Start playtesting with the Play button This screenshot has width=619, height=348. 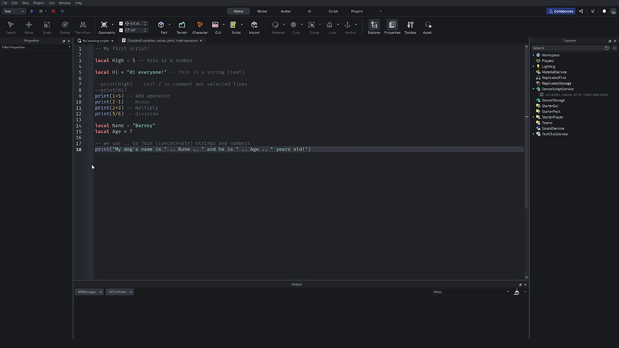pos(32,10)
